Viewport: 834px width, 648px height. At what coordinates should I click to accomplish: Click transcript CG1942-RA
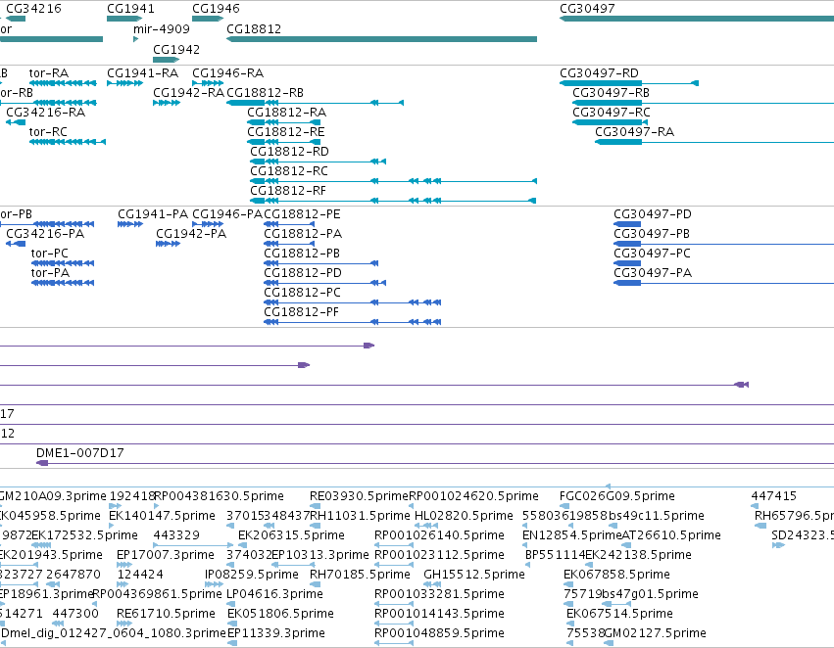coord(167,103)
